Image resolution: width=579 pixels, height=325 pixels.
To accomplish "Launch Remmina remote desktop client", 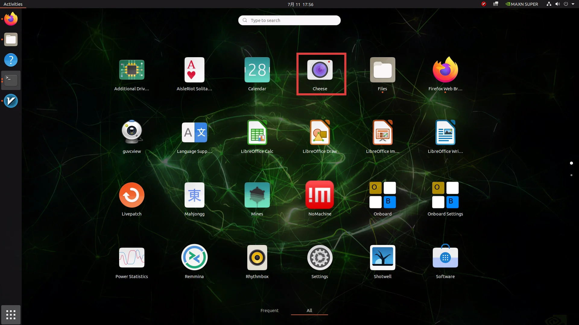I will tap(194, 262).
